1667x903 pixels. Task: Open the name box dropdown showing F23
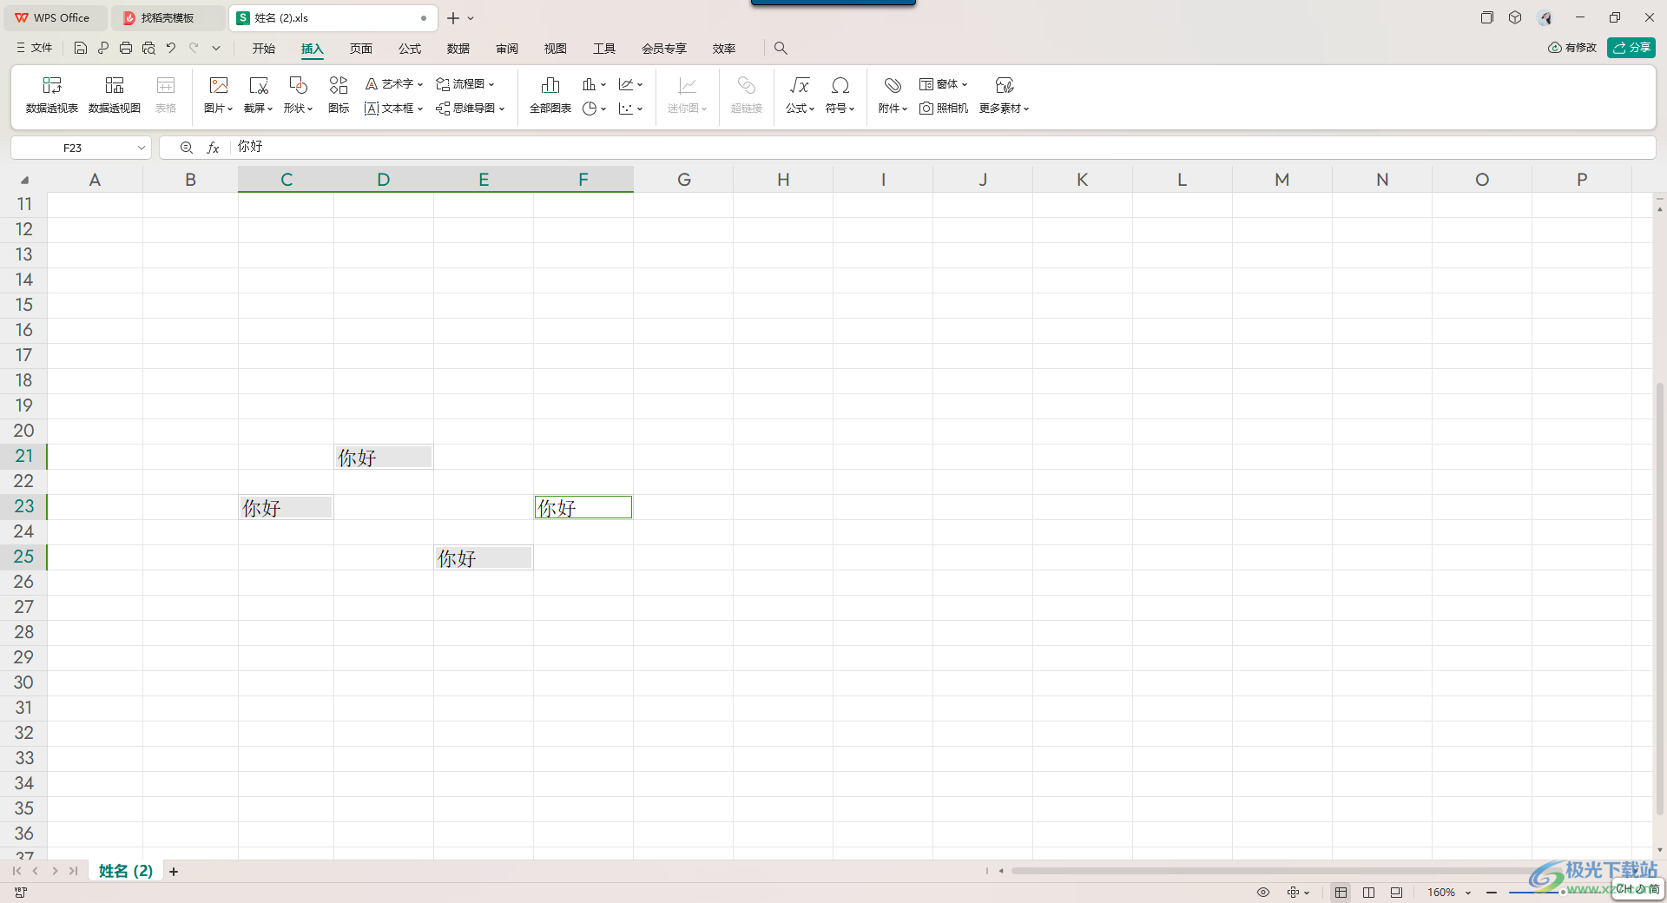[141, 148]
